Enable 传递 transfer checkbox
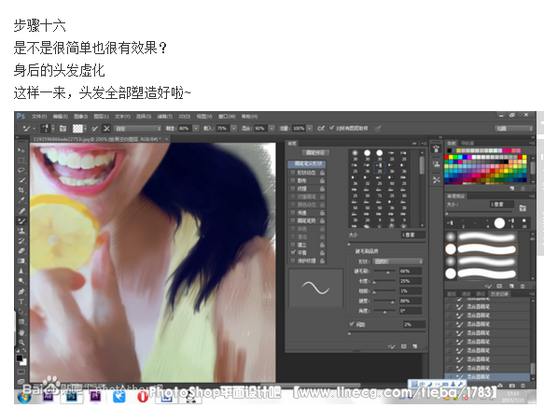 [x=292, y=213]
